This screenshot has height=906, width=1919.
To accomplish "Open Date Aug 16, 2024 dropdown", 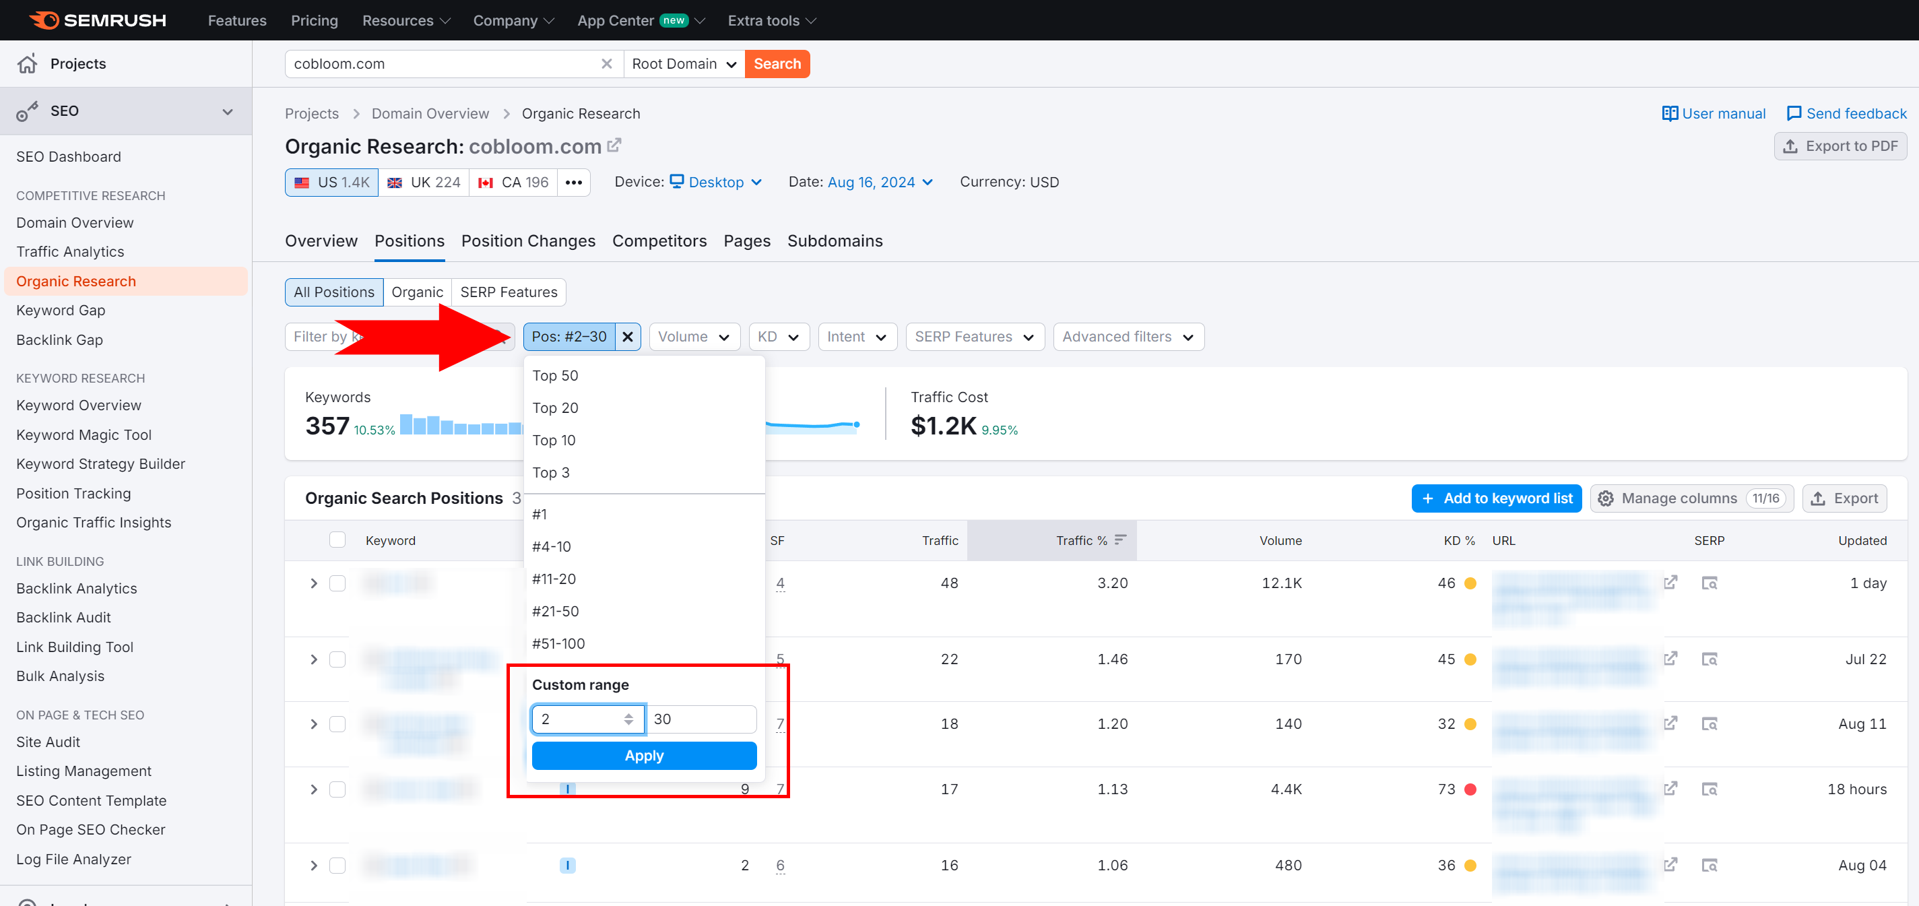I will pyautogui.click(x=880, y=183).
